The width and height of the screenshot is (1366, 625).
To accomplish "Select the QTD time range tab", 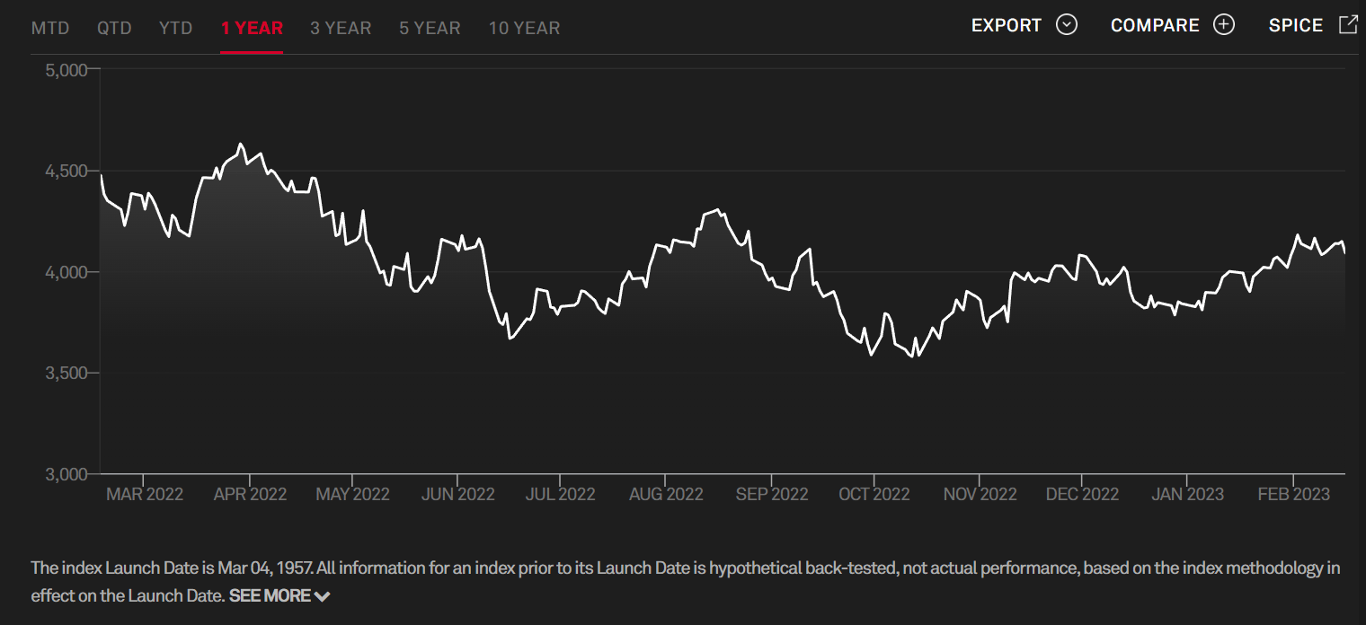I will pyautogui.click(x=114, y=29).
